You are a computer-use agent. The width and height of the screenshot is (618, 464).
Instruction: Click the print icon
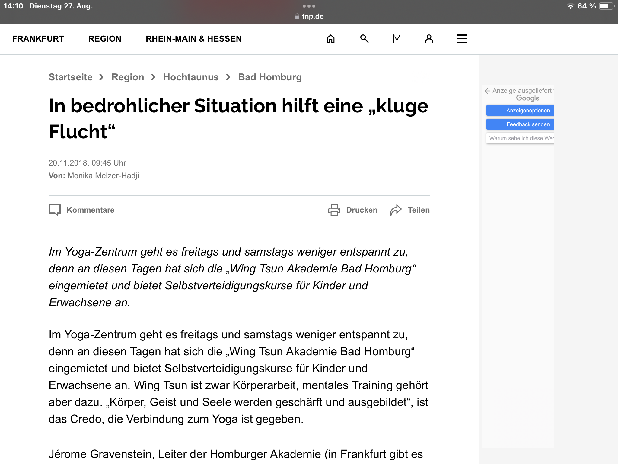point(334,210)
